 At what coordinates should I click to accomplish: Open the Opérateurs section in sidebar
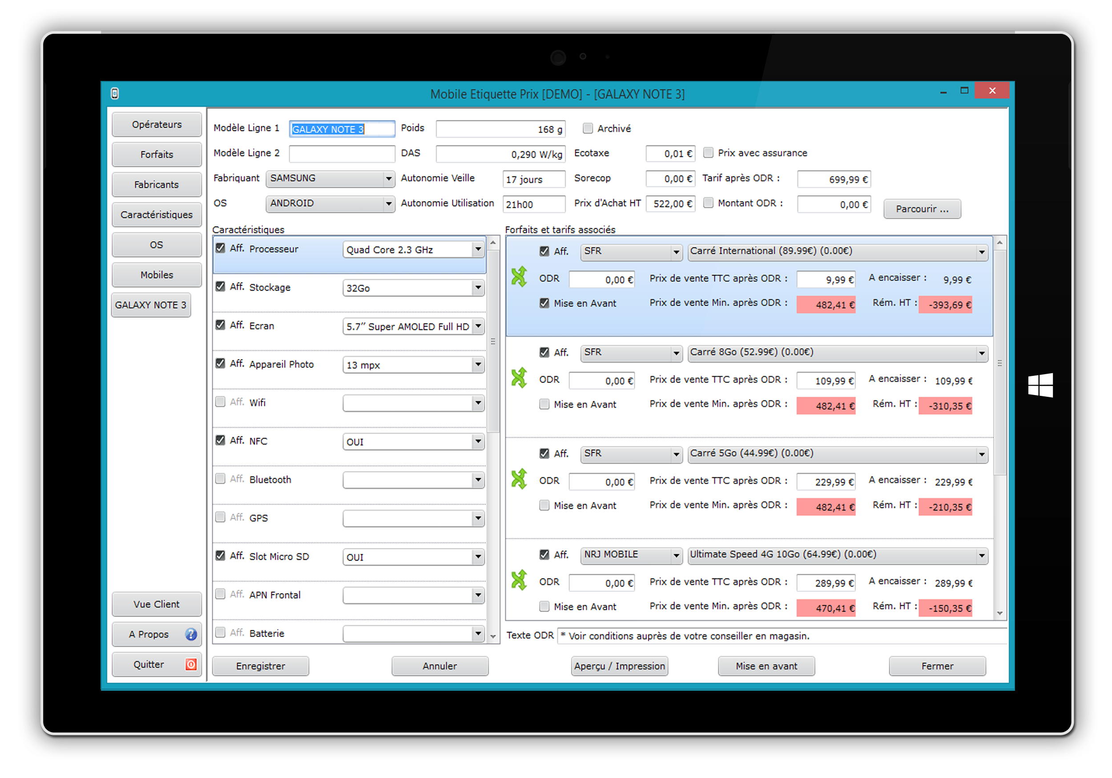click(157, 125)
